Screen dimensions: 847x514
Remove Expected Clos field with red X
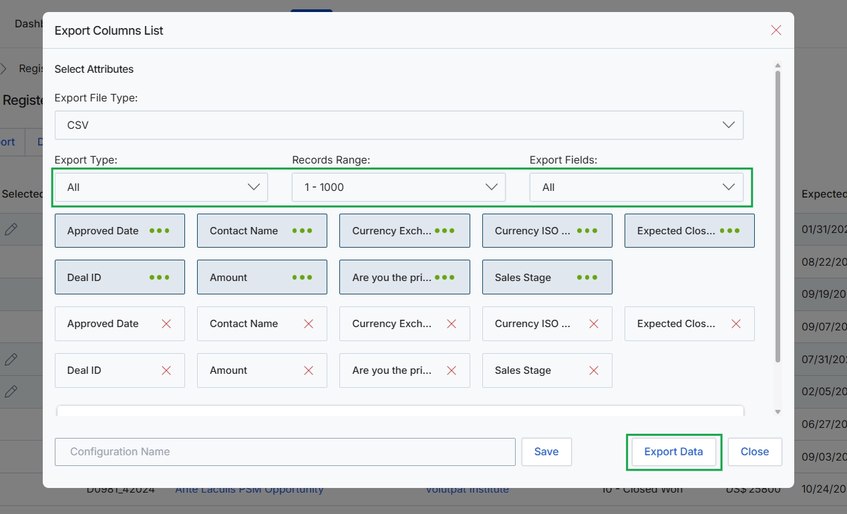[x=736, y=324]
